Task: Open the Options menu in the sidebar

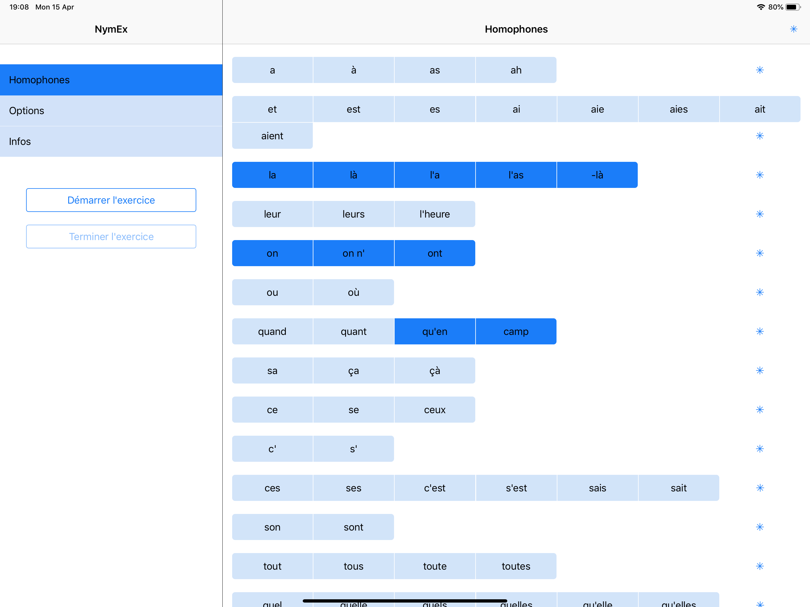Action: click(x=111, y=111)
